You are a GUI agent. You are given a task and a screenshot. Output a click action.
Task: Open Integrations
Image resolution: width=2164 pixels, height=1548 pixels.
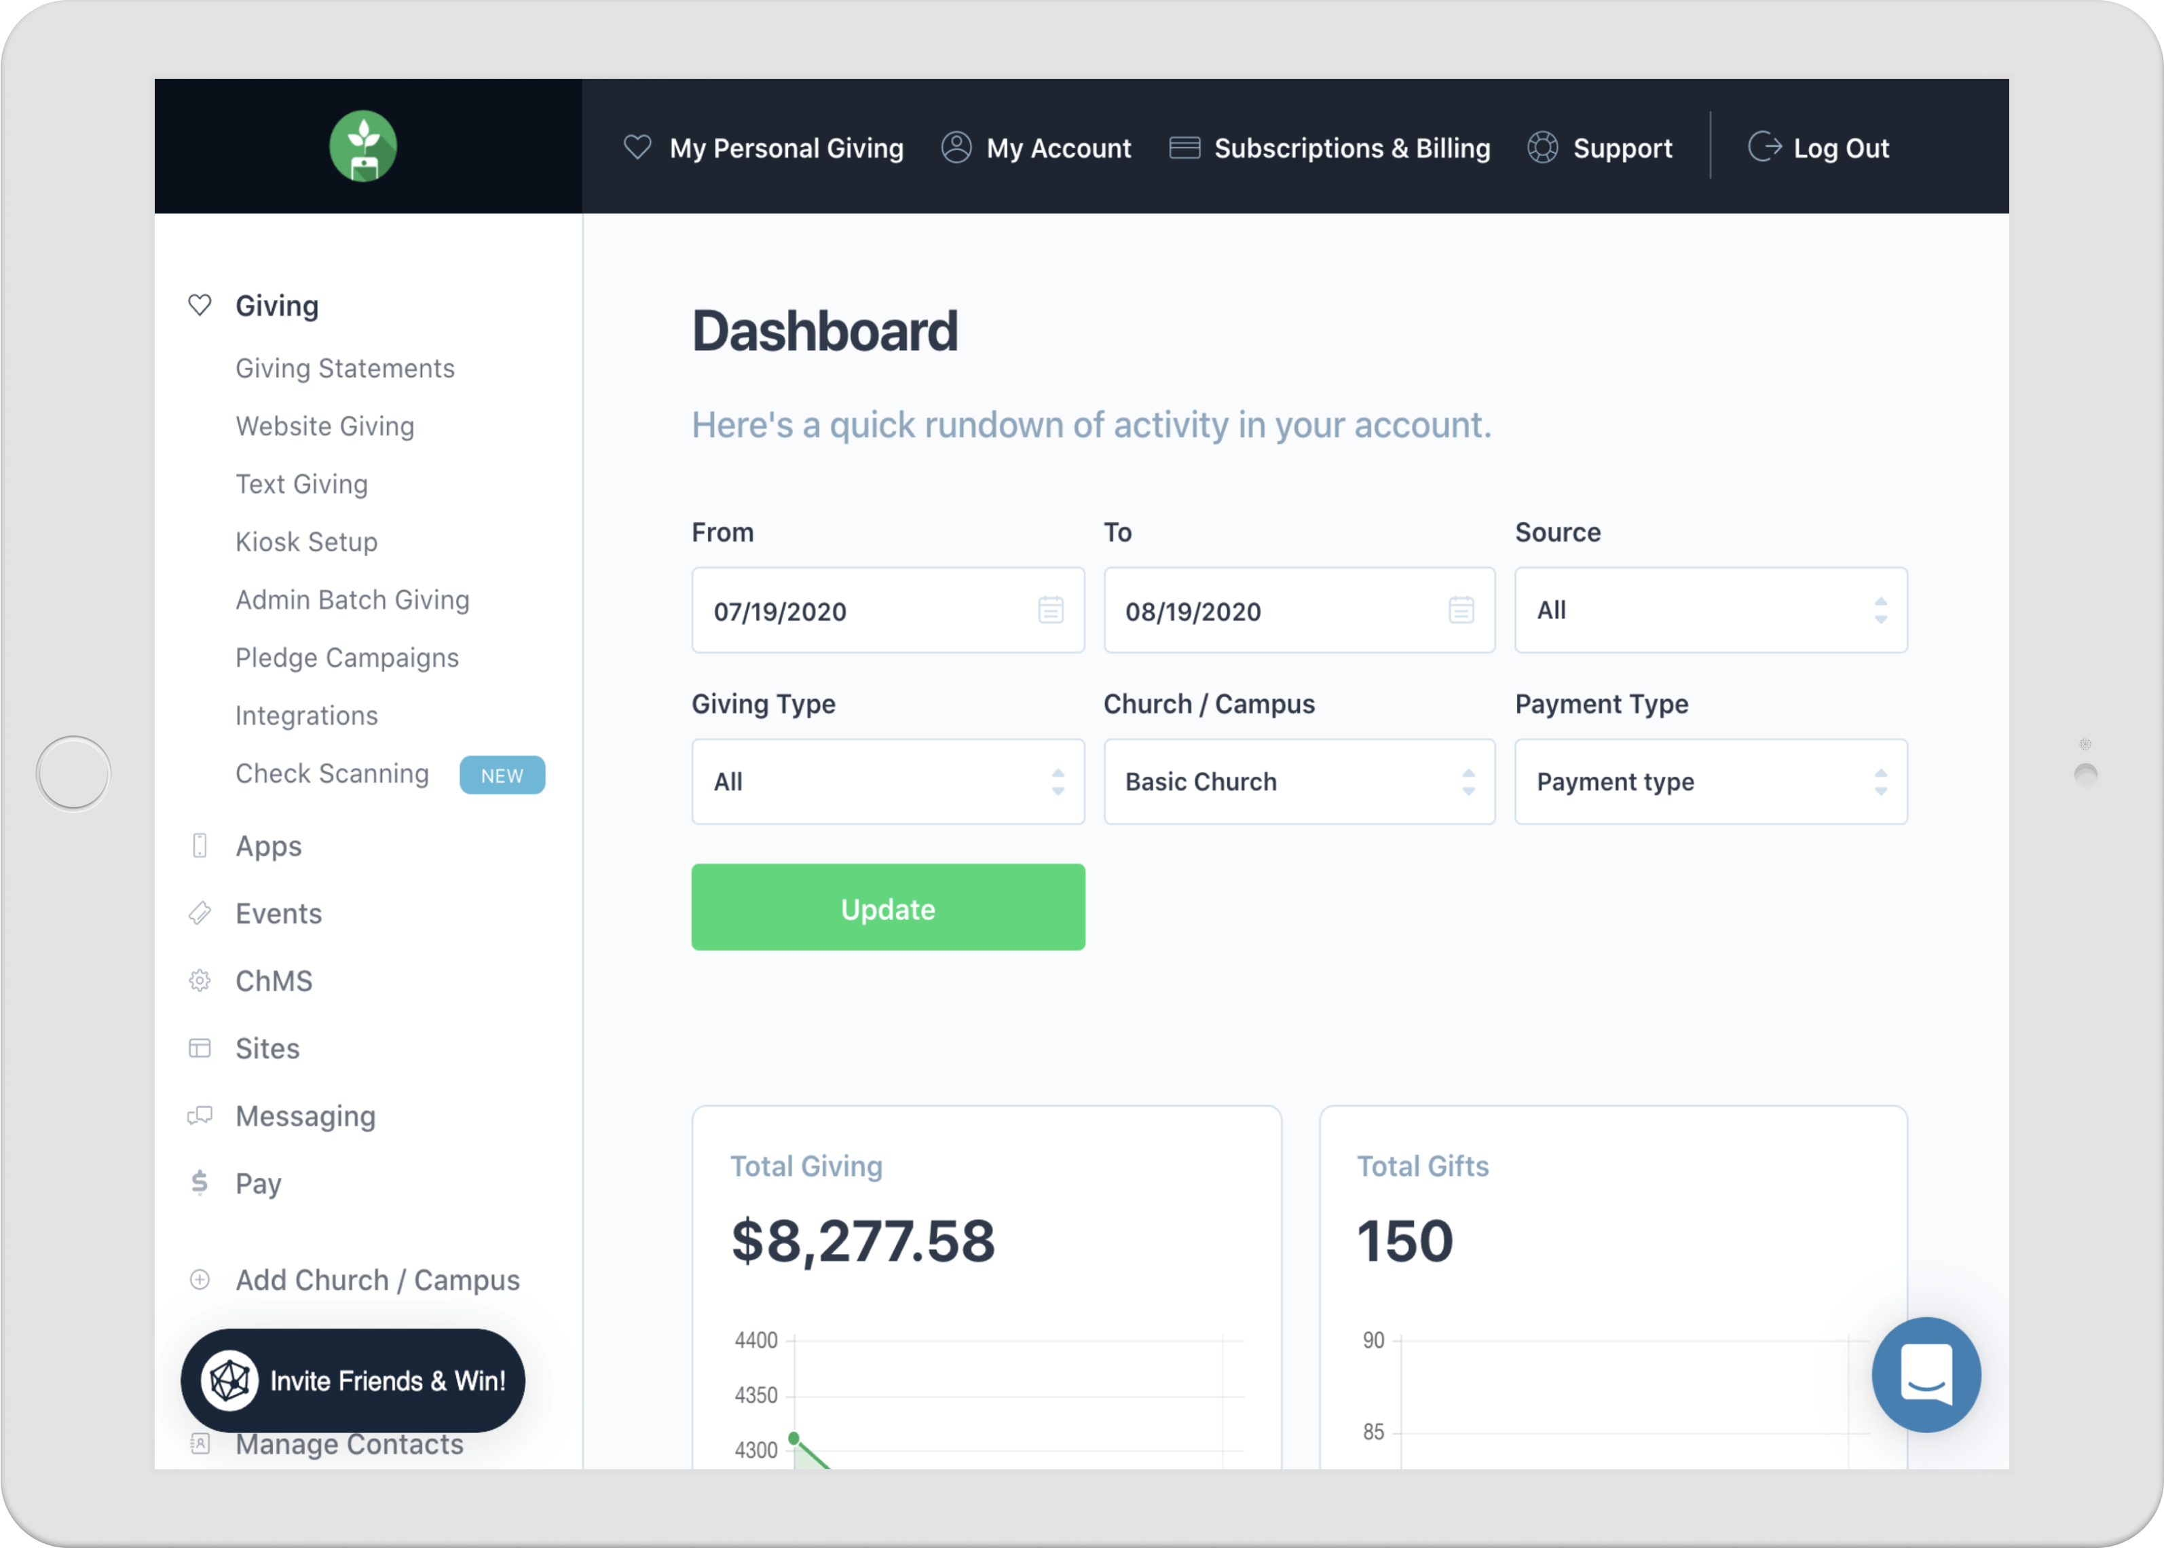tap(306, 716)
